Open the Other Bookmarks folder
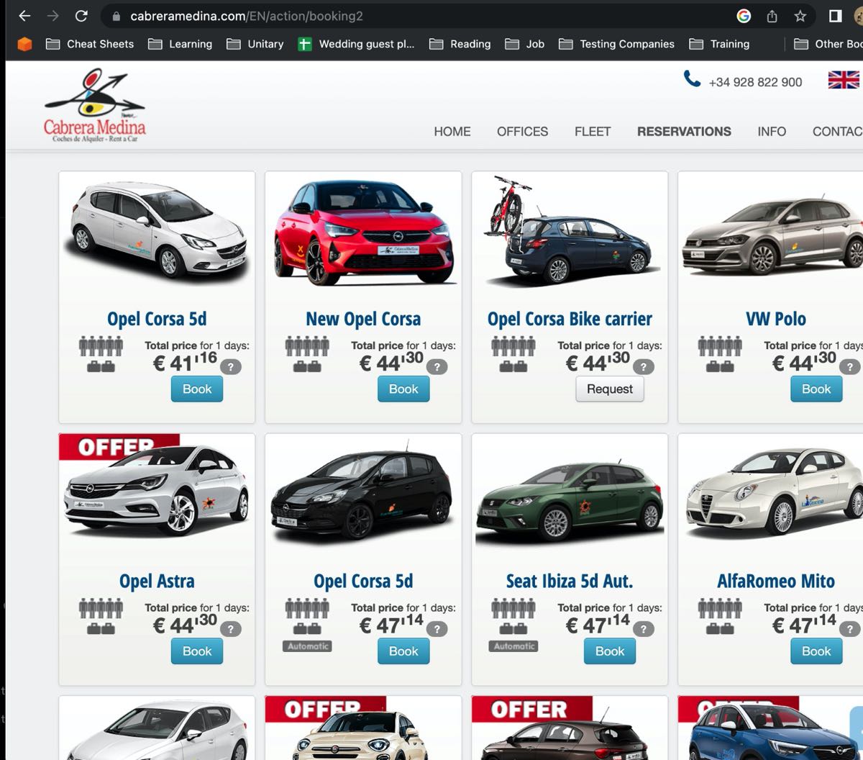The image size is (863, 760). pos(828,44)
